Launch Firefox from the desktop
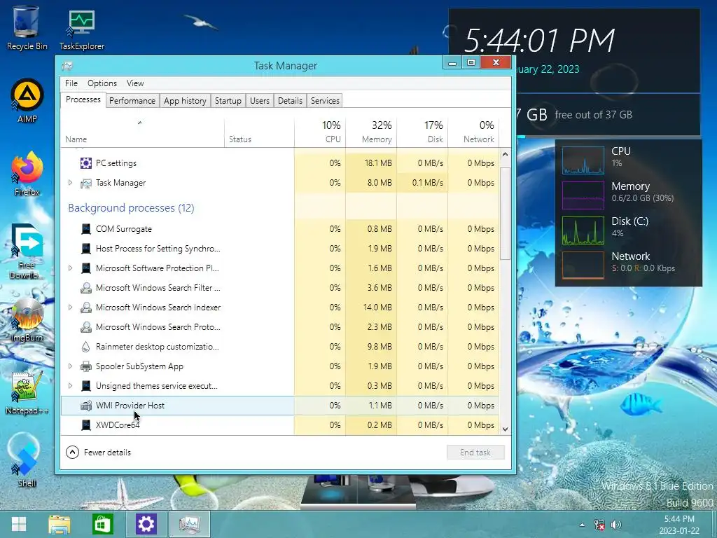 [27, 174]
